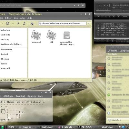Click the green icon at taskbar left
This screenshot has width=129, height=129.
2,127
